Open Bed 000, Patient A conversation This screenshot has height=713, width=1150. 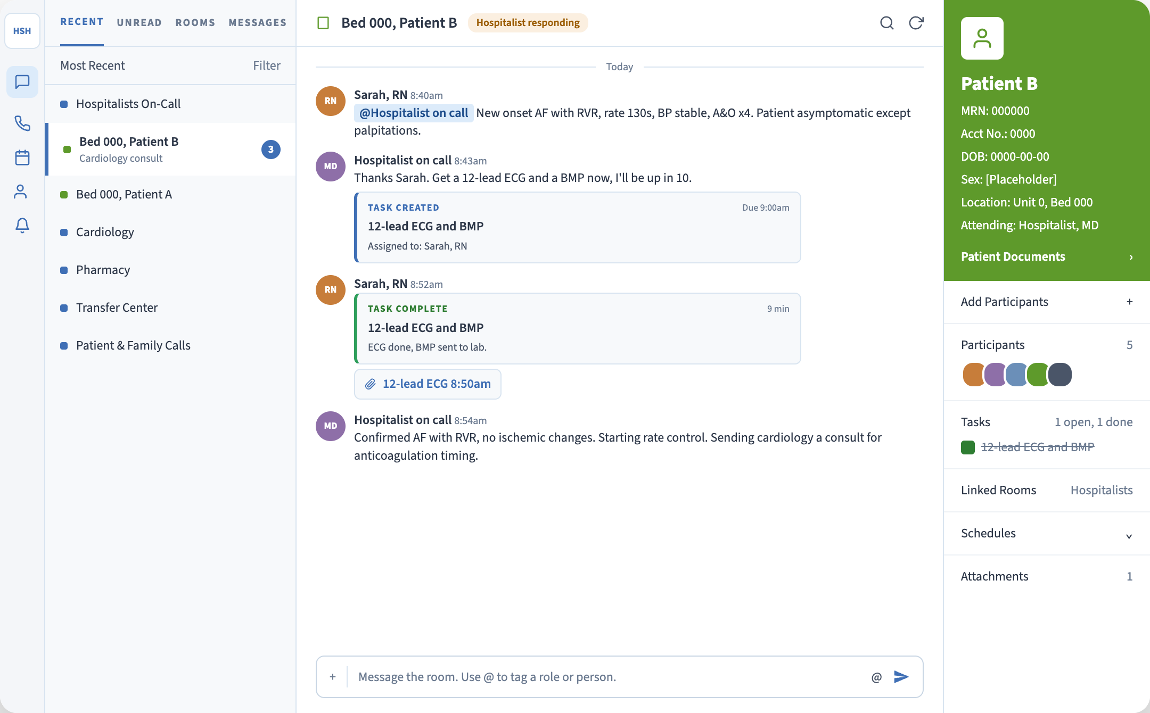click(170, 194)
